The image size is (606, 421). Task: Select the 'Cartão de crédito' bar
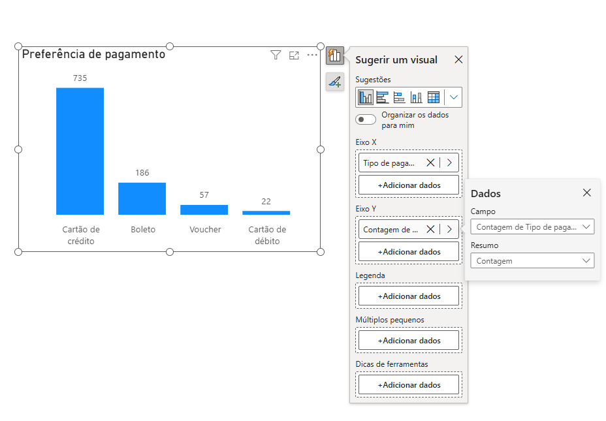pyautogui.click(x=80, y=151)
